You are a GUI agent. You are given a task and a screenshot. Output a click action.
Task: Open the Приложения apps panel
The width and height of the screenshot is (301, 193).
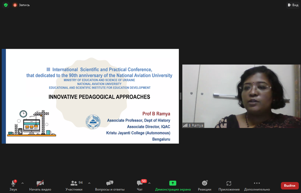click(229, 185)
